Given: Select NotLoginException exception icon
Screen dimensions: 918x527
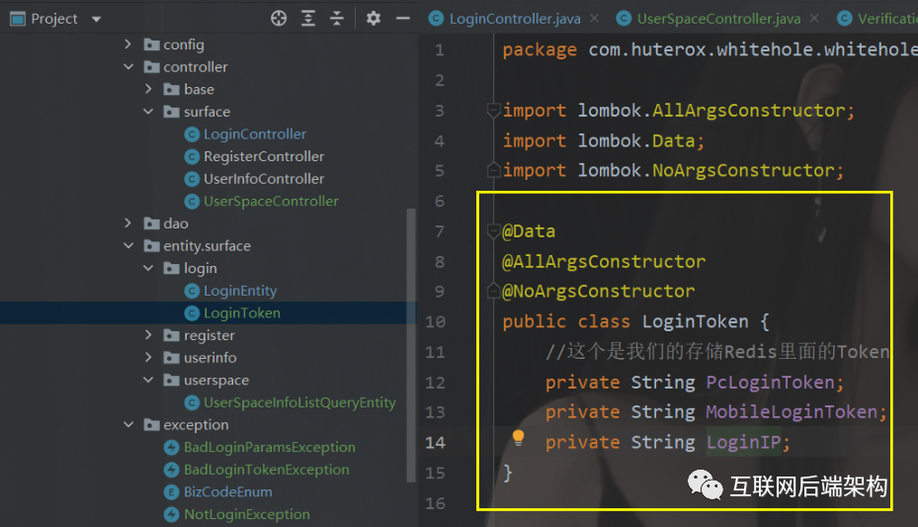Looking at the screenshot, I should pyautogui.click(x=172, y=515).
